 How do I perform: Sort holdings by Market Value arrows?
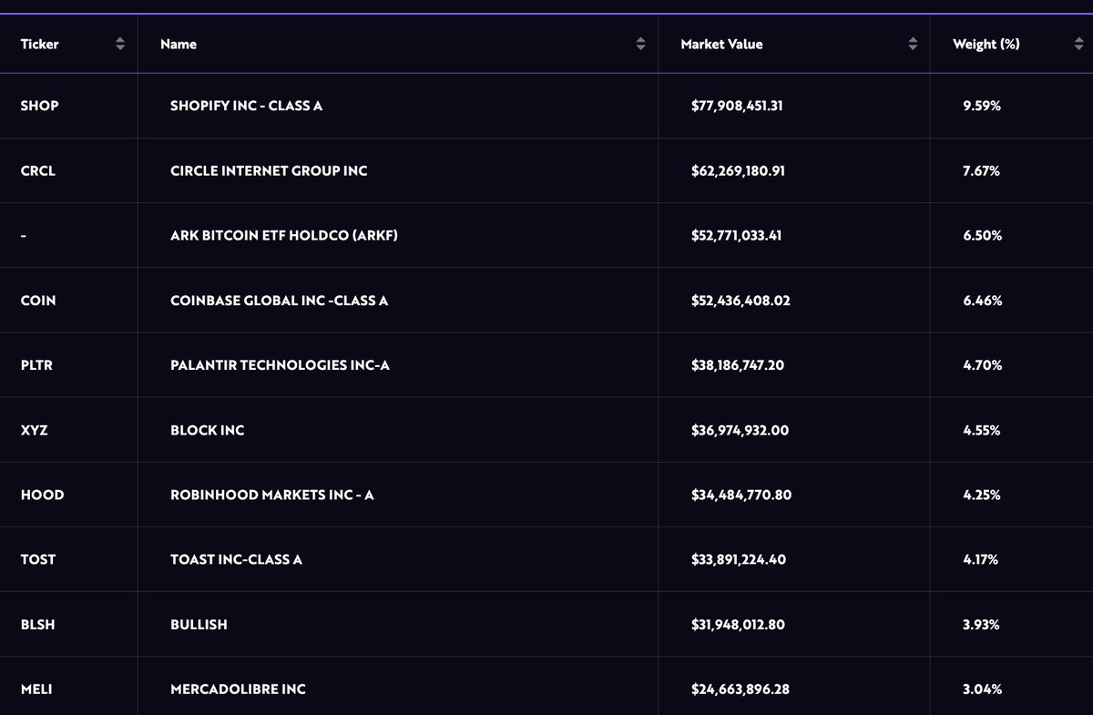tap(913, 44)
